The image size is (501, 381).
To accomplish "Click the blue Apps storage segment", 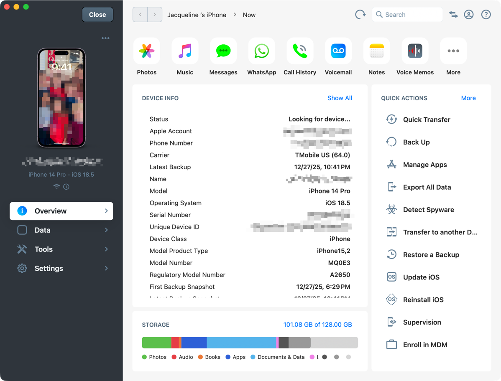I will pos(194,343).
